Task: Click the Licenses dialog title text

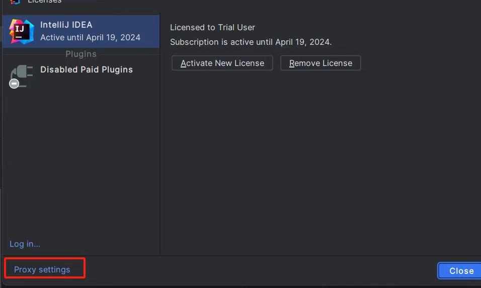Action: (x=45, y=2)
